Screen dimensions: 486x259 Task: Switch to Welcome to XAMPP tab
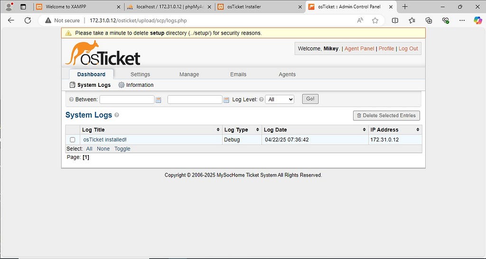pos(65,7)
